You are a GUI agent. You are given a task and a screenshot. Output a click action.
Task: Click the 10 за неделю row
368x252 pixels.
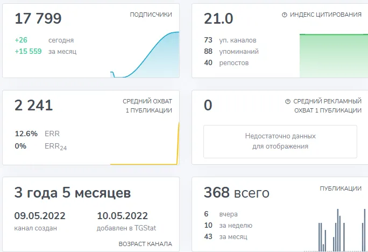tap(228, 225)
